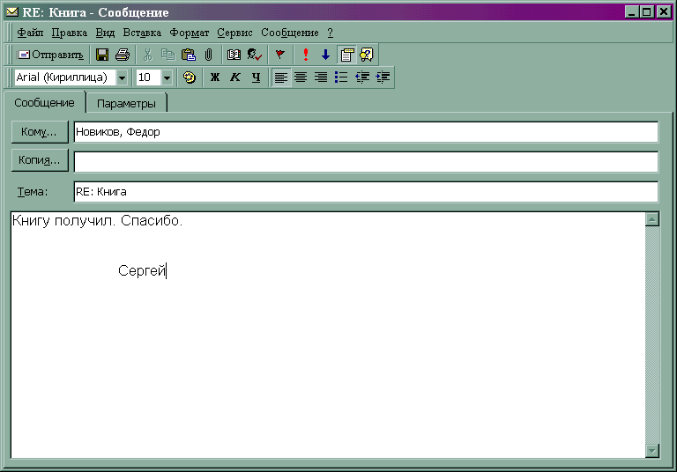677x472 pixels.
Task: Open the Вставка menu
Action: (x=142, y=33)
